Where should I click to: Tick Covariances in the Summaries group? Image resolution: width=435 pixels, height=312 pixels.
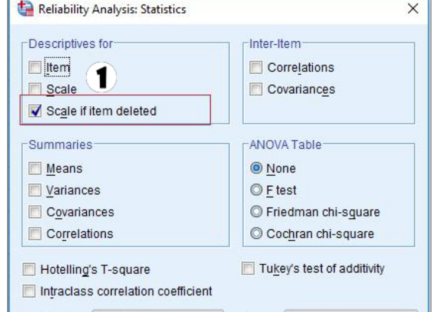point(35,212)
